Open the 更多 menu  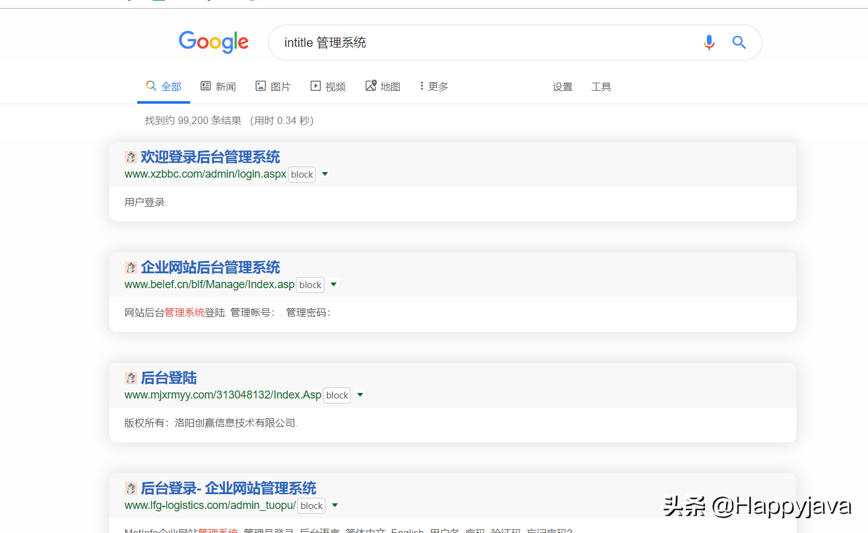click(x=434, y=86)
